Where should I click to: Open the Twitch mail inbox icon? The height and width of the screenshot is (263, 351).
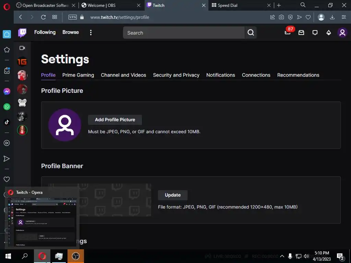pos(301,33)
